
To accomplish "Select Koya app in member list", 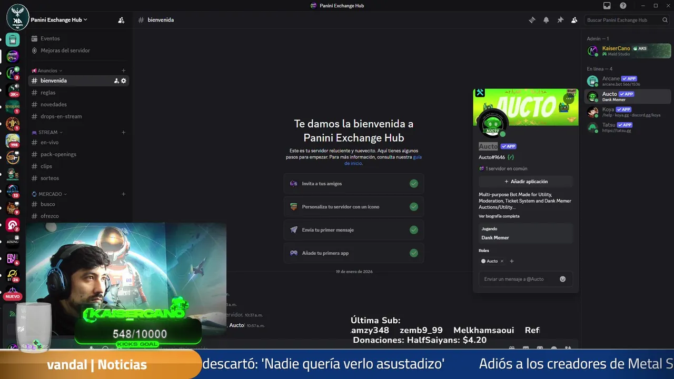I will pyautogui.click(x=628, y=112).
